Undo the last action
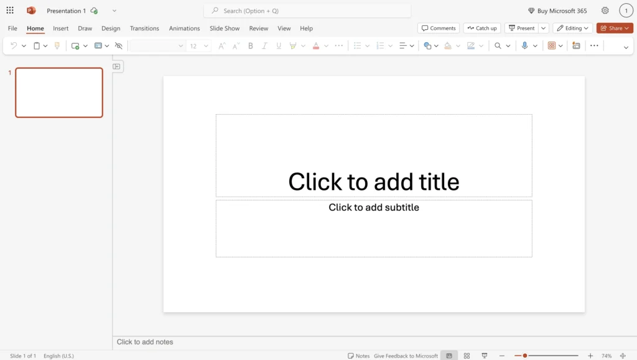 click(x=14, y=46)
